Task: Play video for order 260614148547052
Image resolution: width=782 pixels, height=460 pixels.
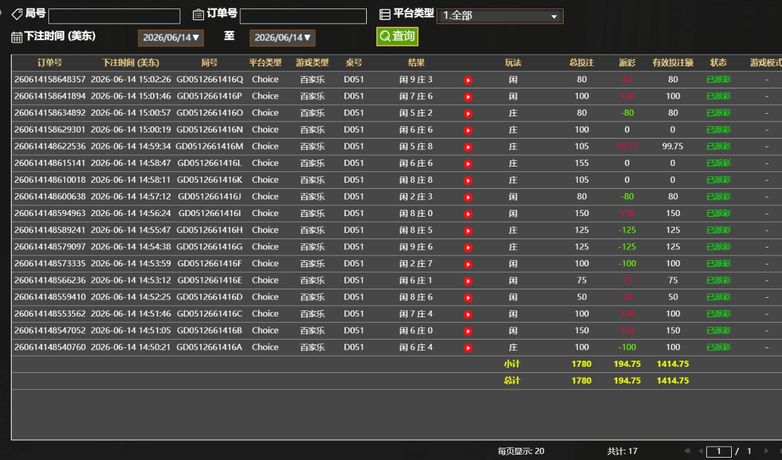Action: pyautogui.click(x=468, y=331)
